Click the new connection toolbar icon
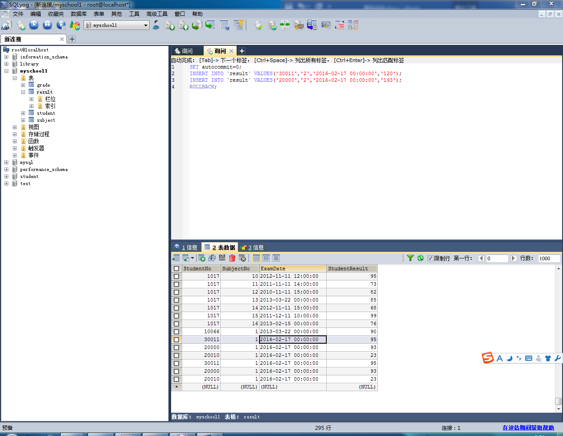Image resolution: width=563 pixels, height=436 pixels. click(x=7, y=25)
